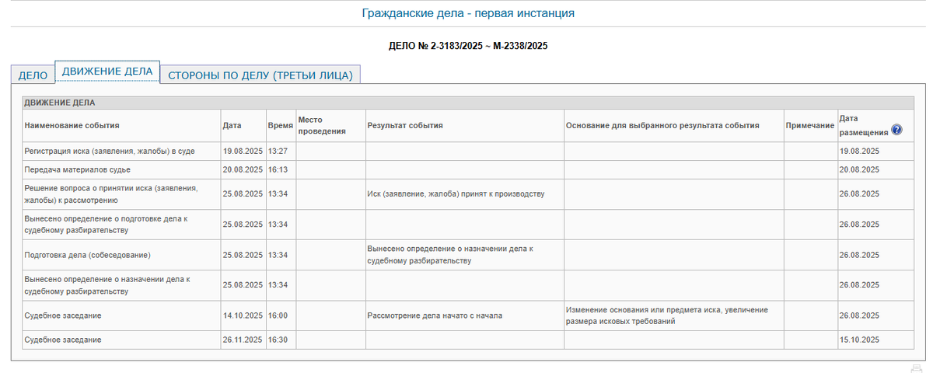Click the result text for Подготовка дела (собеседование)

tap(451, 255)
